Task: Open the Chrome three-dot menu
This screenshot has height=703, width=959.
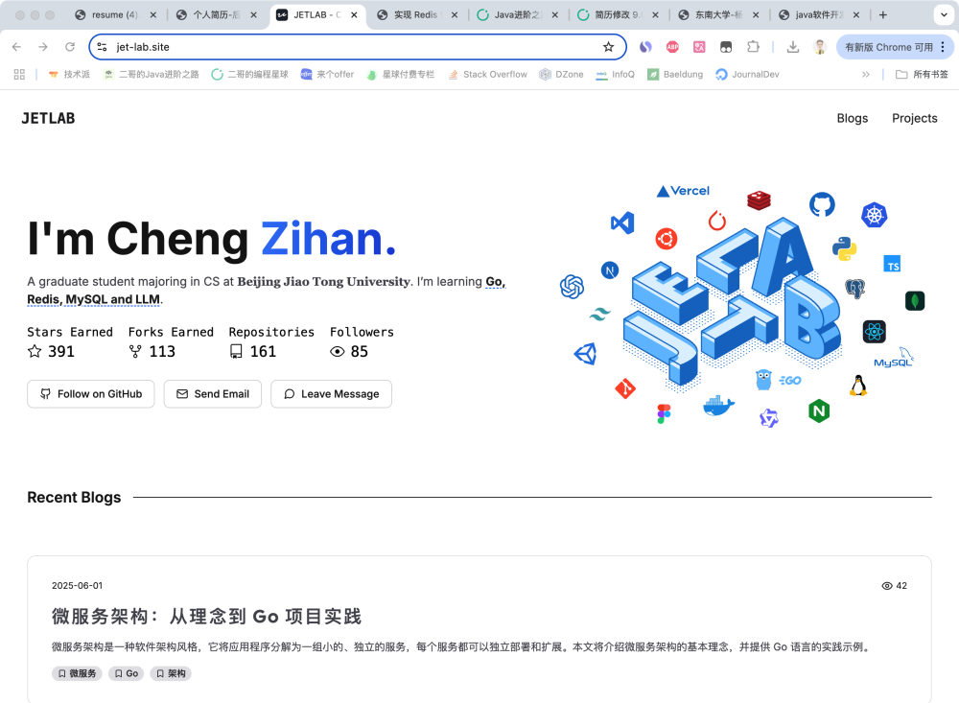Action: click(x=943, y=47)
